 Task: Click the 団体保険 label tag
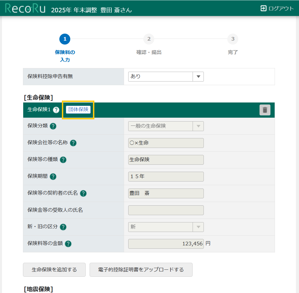click(x=78, y=110)
